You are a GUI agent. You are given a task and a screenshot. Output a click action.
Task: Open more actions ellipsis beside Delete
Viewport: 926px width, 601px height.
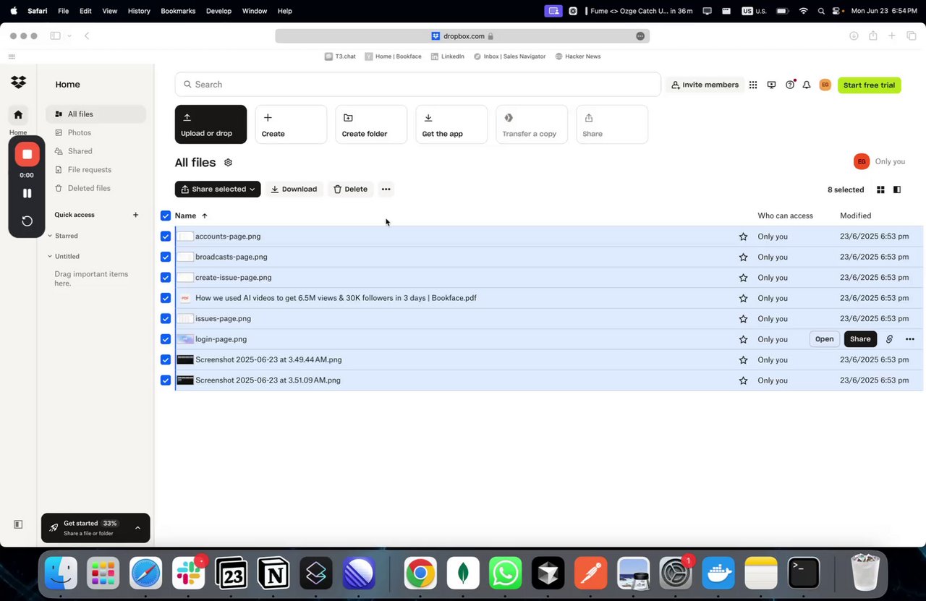click(386, 189)
